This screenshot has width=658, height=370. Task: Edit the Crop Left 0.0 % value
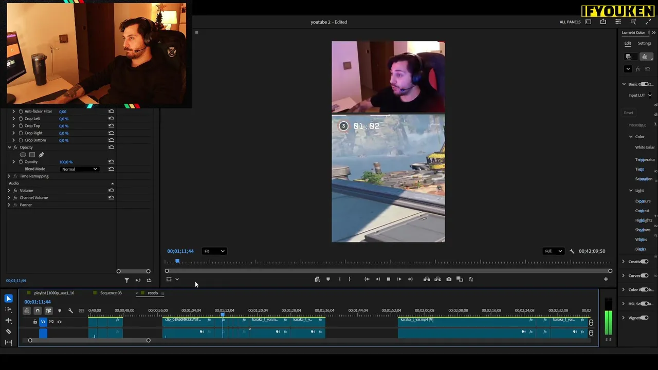[x=64, y=119]
